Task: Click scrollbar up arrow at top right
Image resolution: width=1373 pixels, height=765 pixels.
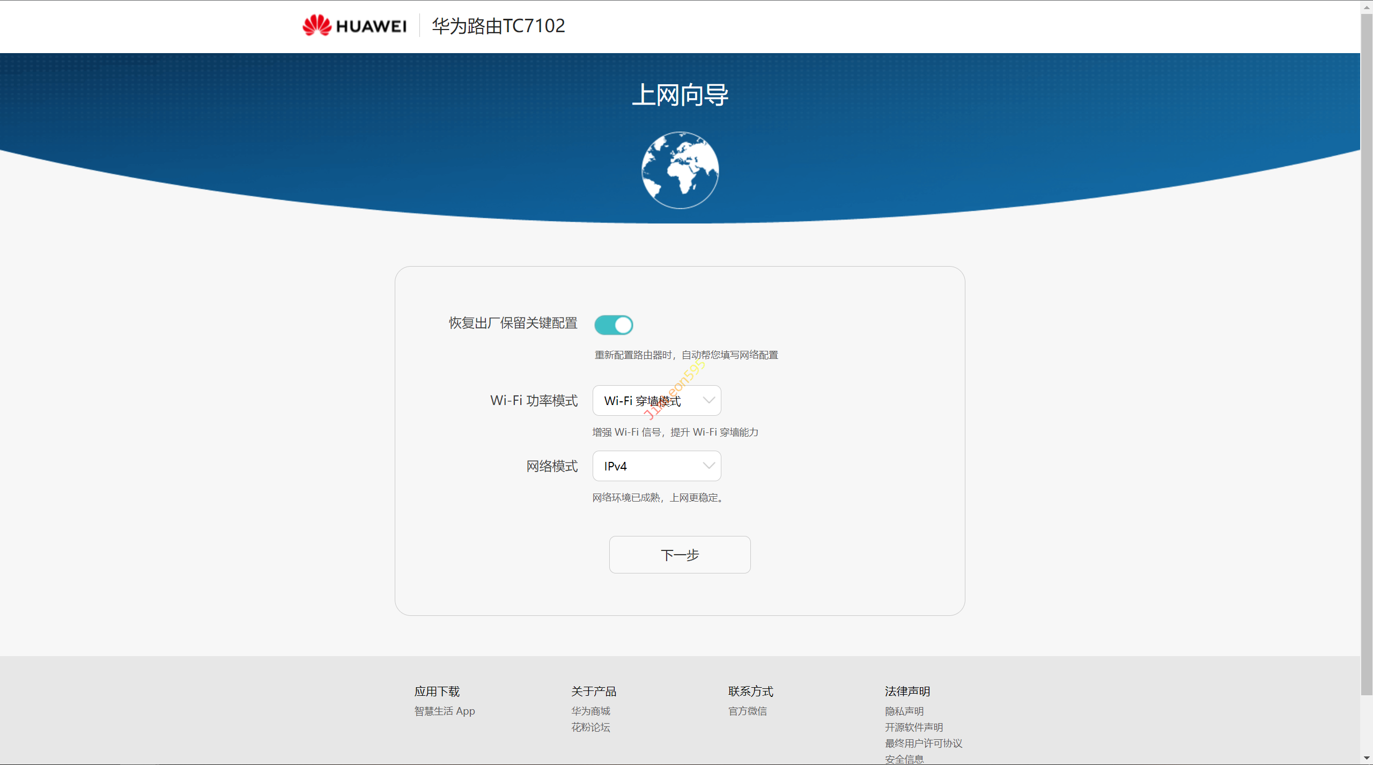Action: [x=1366, y=6]
